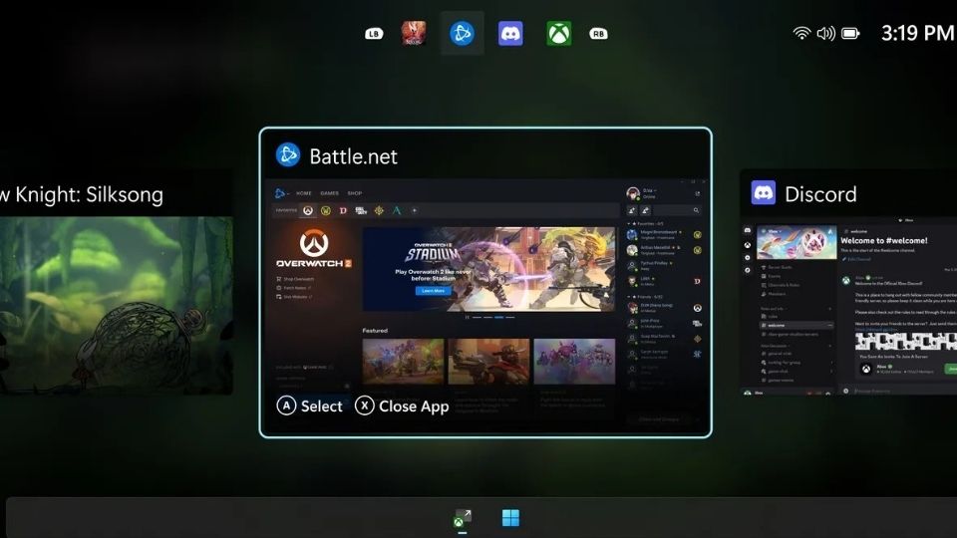Image resolution: width=957 pixels, height=538 pixels.
Task: Open third Featured thumbnail in Battle.net
Action: coord(574,361)
